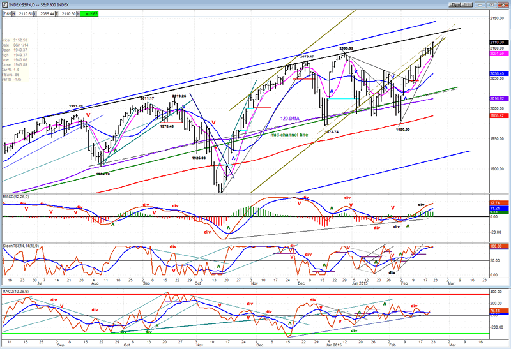
Task: Click the blue 11.21 MACD signal label
Action: 499,208
